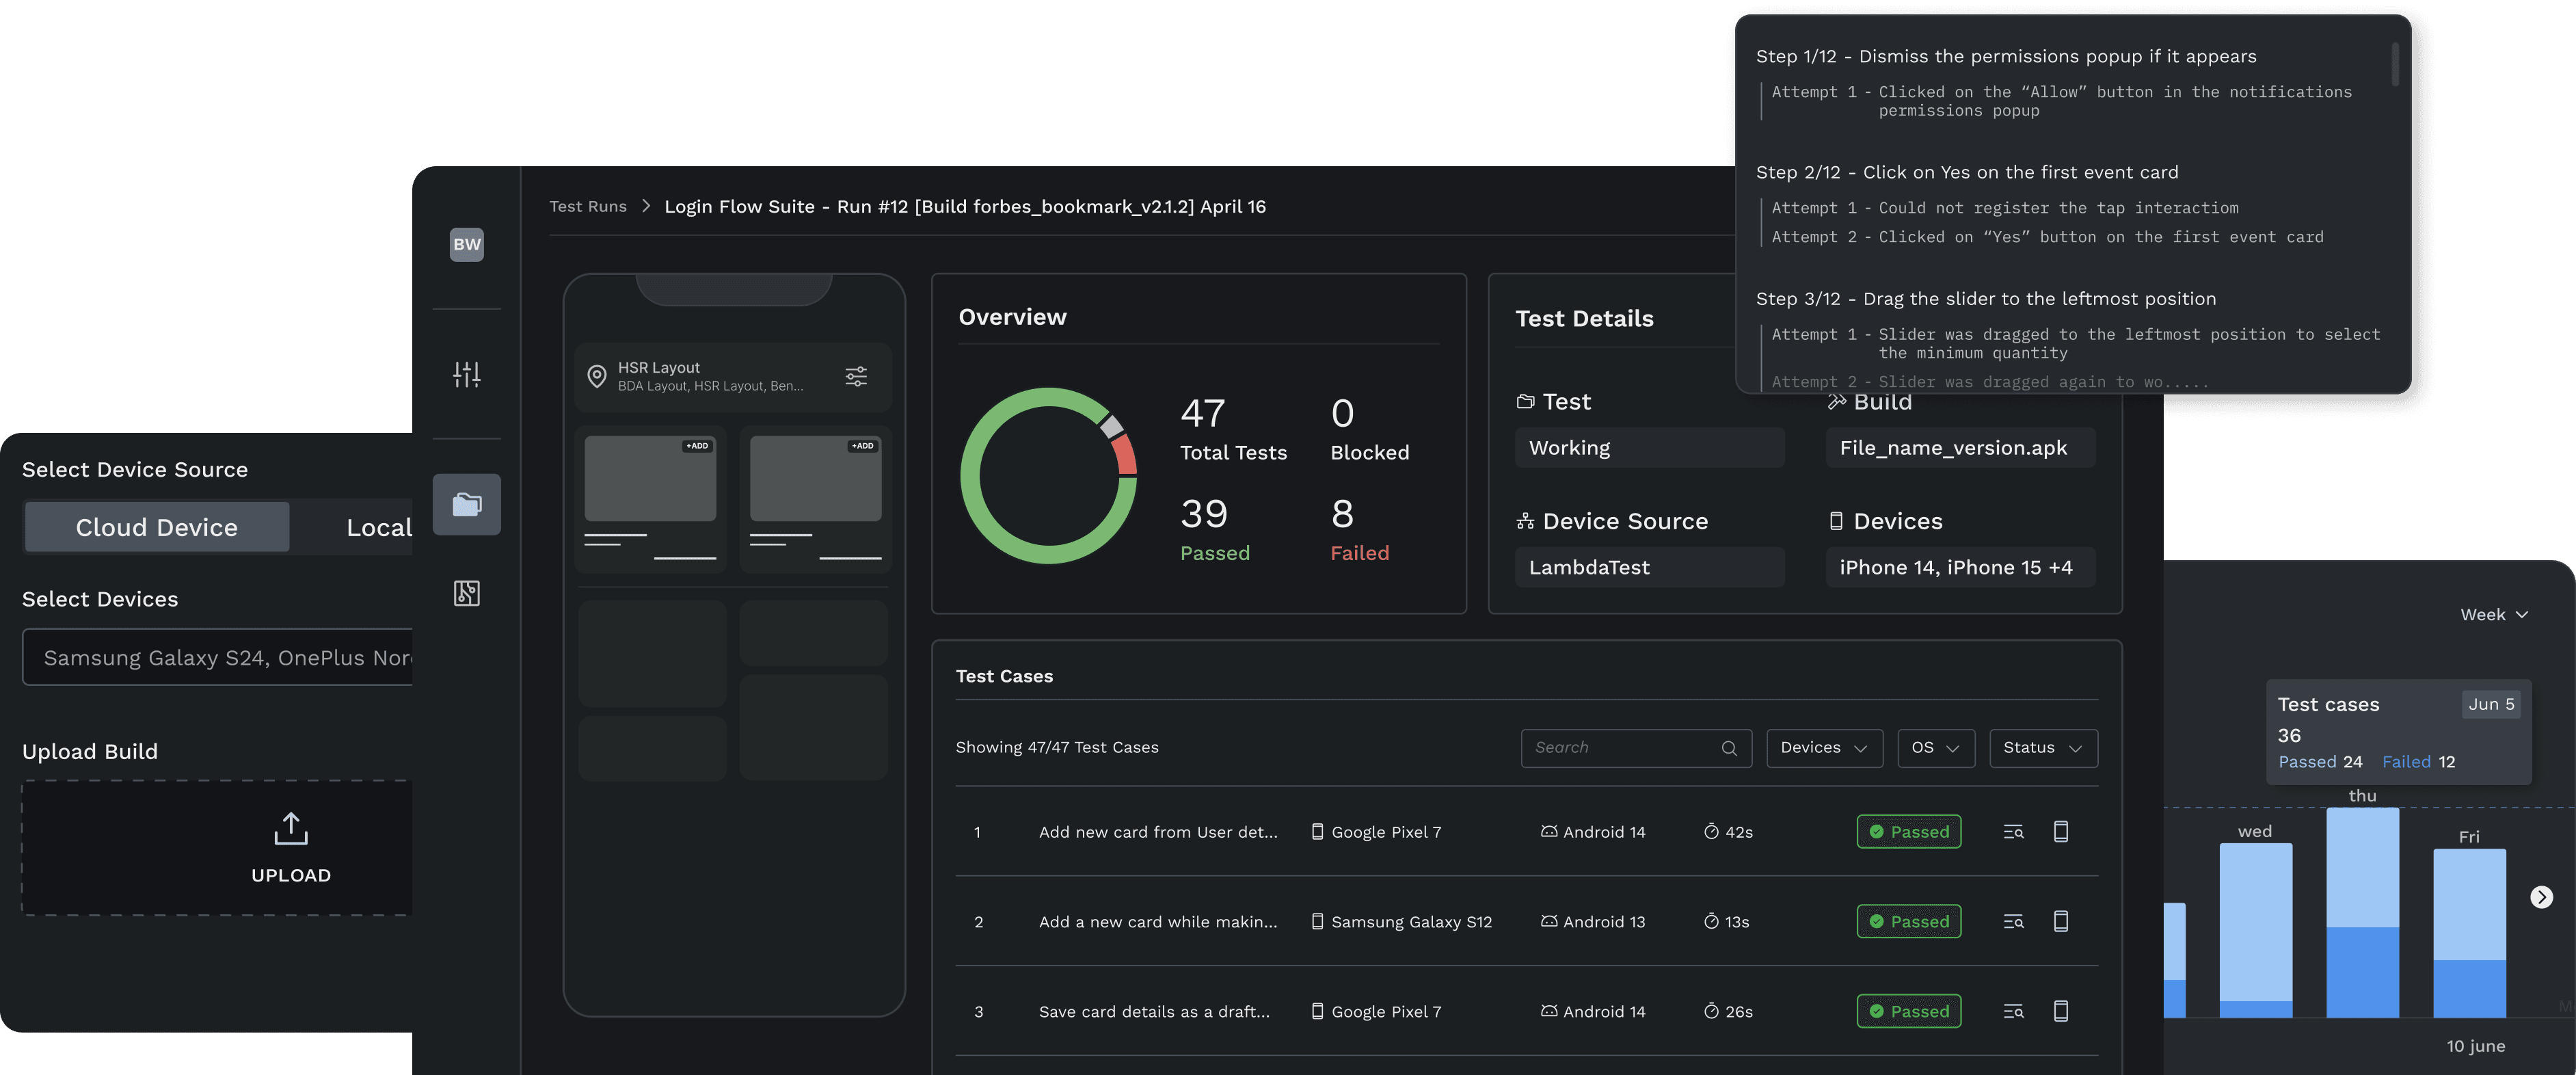This screenshot has width=2576, height=1075.
Task: Click the thu bar in the chart
Action: click(2362, 912)
